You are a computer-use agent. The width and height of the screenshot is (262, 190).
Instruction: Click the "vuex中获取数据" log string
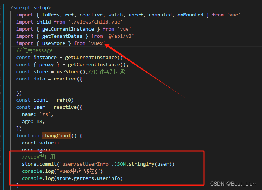pyautogui.click(x=78, y=171)
